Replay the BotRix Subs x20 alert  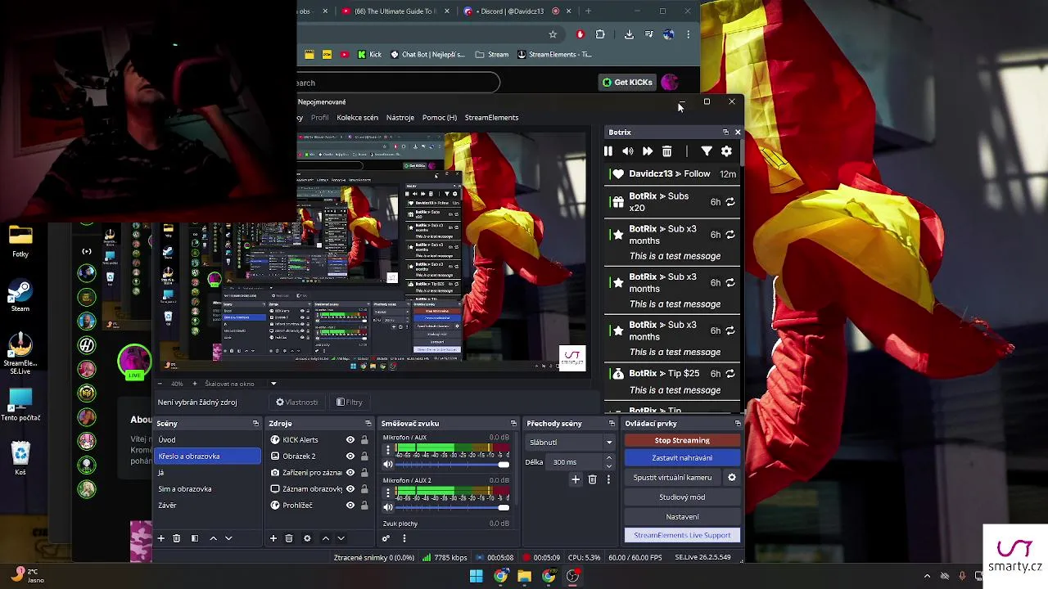click(x=730, y=202)
